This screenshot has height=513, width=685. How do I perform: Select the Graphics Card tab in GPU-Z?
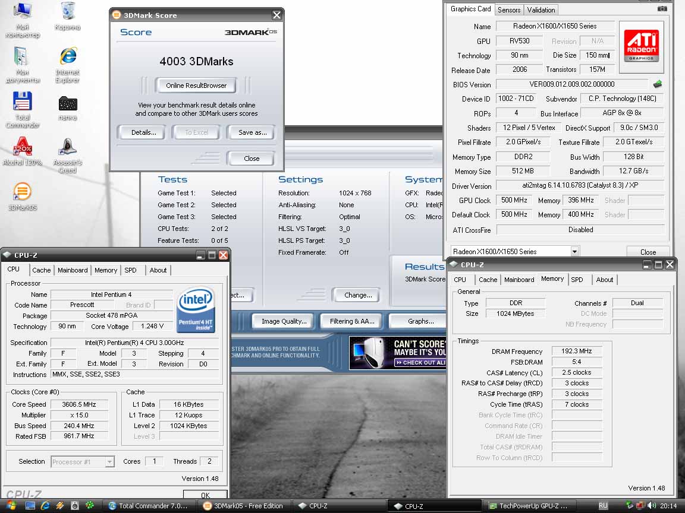470,9
